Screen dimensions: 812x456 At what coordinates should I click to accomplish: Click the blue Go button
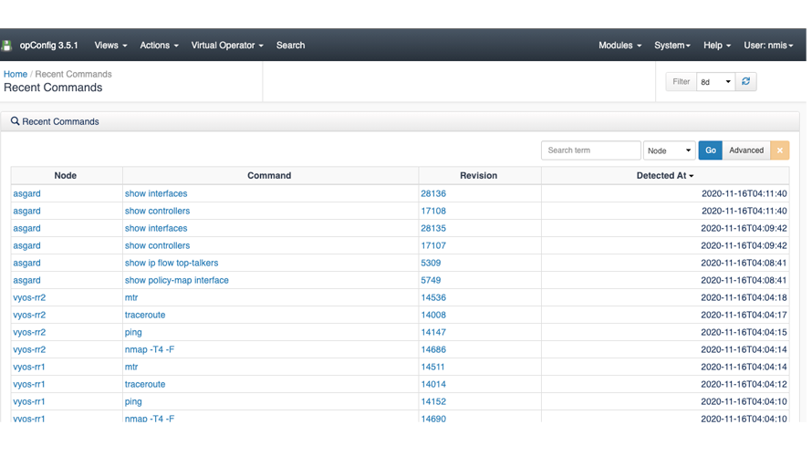(x=710, y=150)
